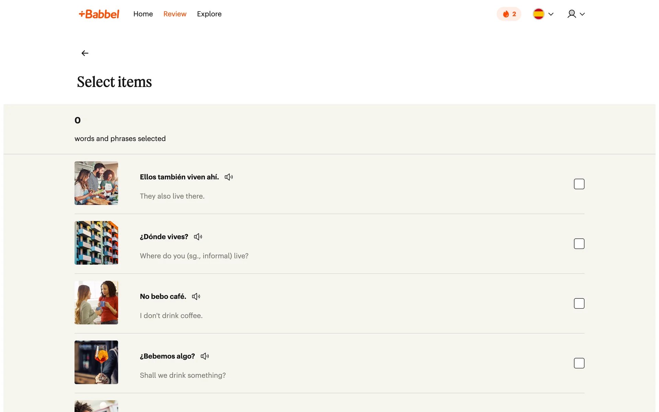Screen dimensions: 659x412
Task: Select the '¿Dónde vives?' checkbox
Action: pos(579,244)
